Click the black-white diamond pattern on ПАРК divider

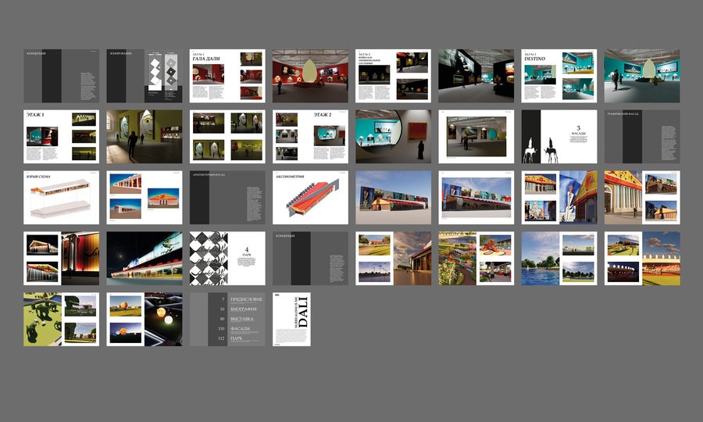tap(209, 259)
